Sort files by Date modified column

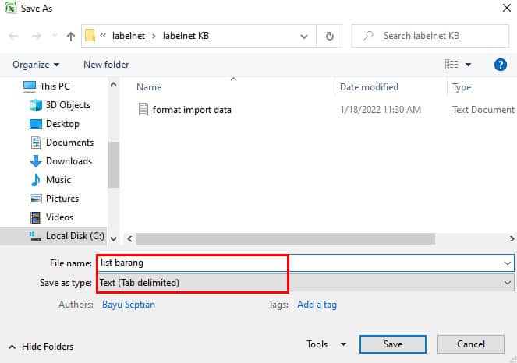click(x=369, y=87)
